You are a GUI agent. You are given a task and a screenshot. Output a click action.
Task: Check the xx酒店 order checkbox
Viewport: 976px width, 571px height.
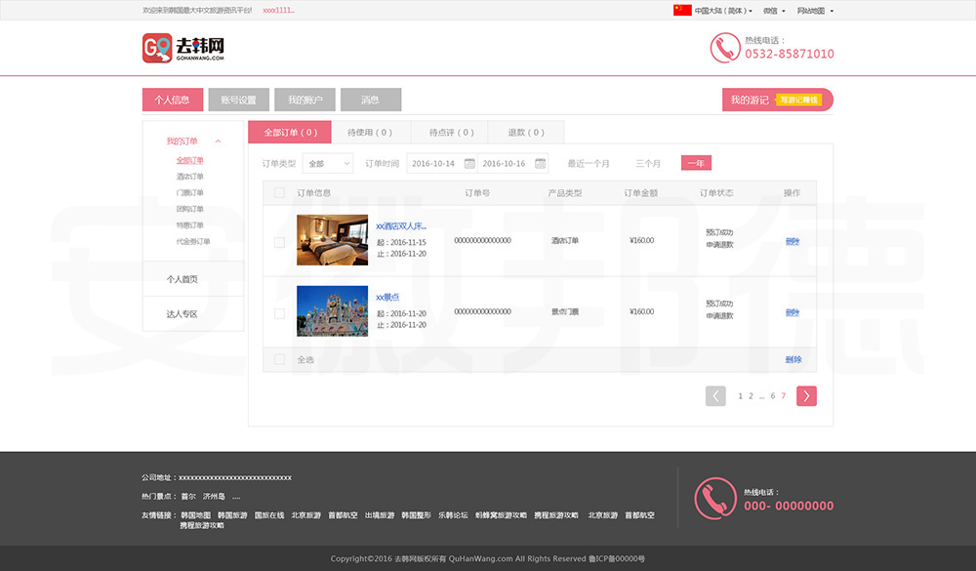(279, 242)
